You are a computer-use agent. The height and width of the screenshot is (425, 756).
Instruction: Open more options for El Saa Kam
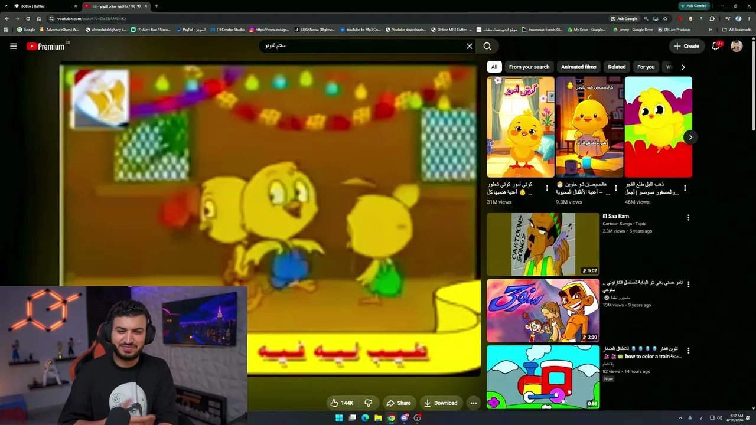click(688, 218)
